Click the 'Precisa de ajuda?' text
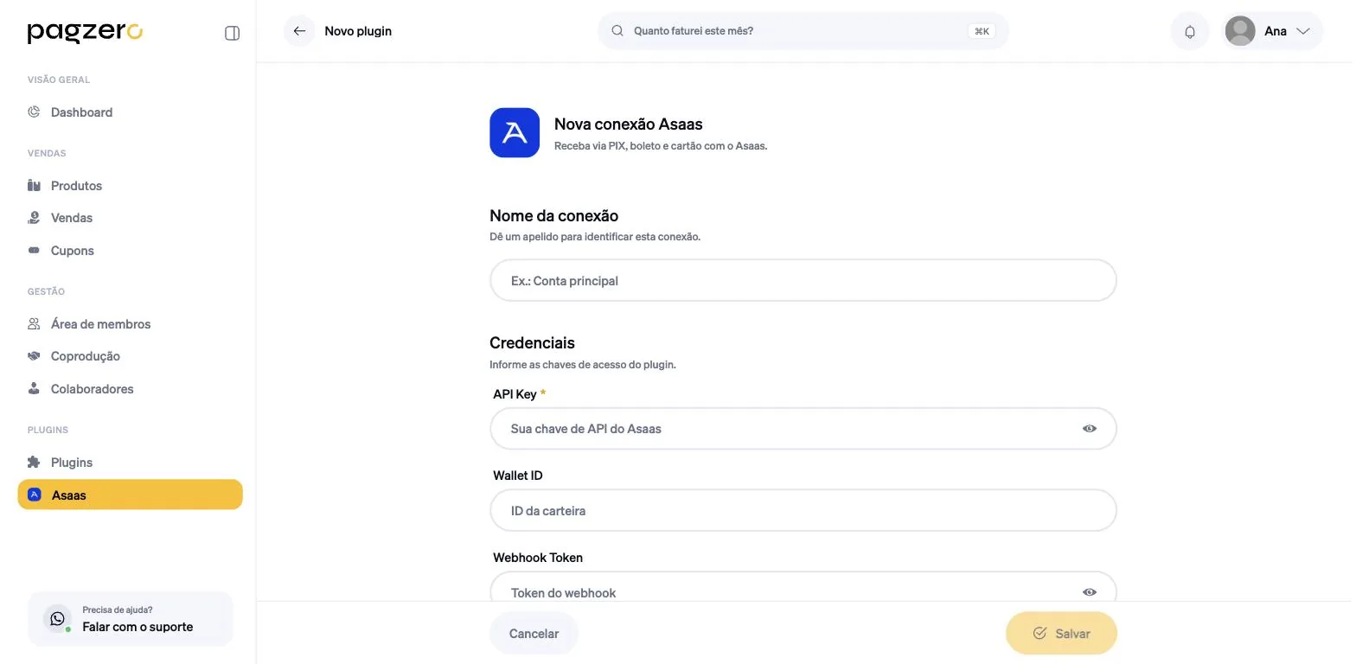Viewport: 1356px width, 664px height. (x=118, y=610)
